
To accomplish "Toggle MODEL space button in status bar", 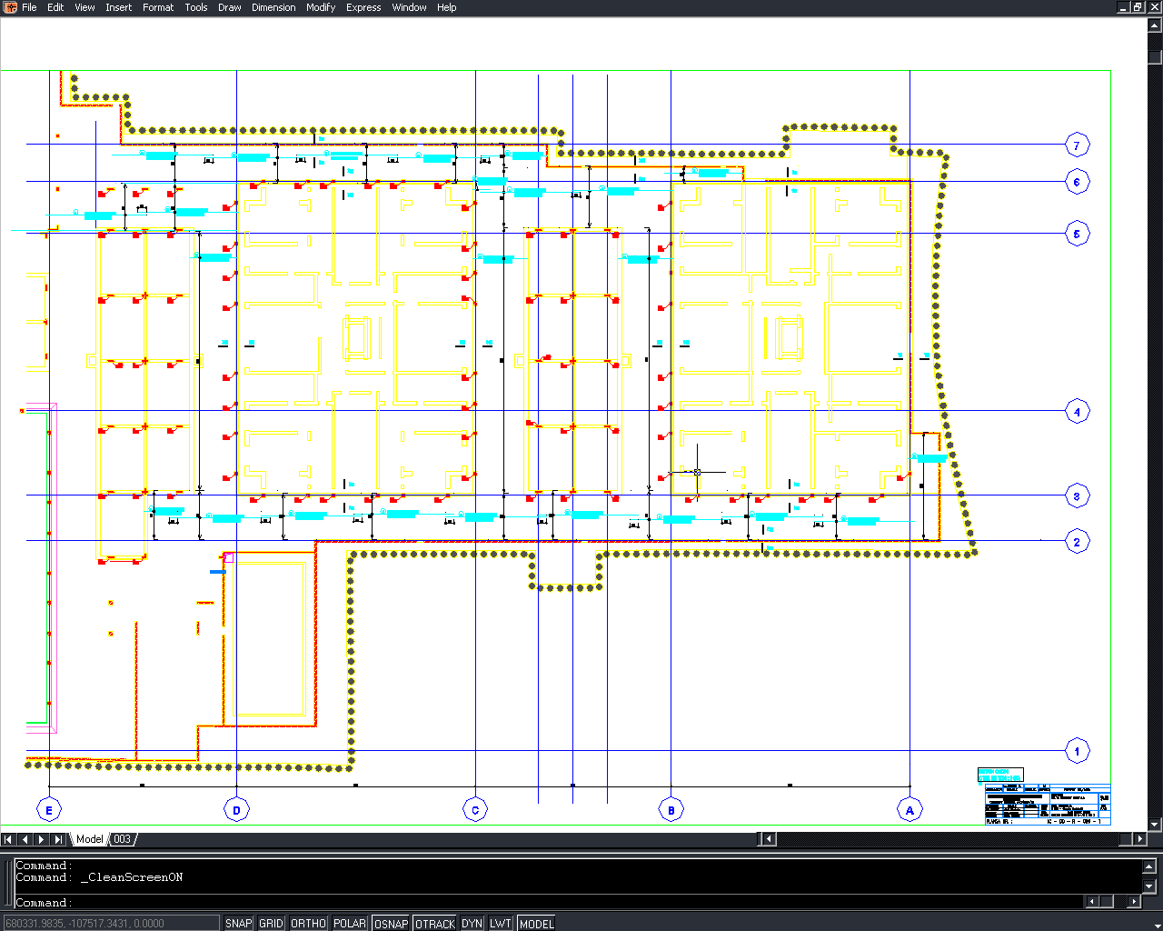I will [536, 923].
